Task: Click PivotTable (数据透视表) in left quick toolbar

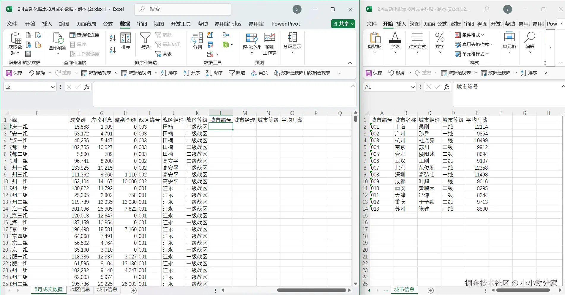Action: tap(96, 73)
